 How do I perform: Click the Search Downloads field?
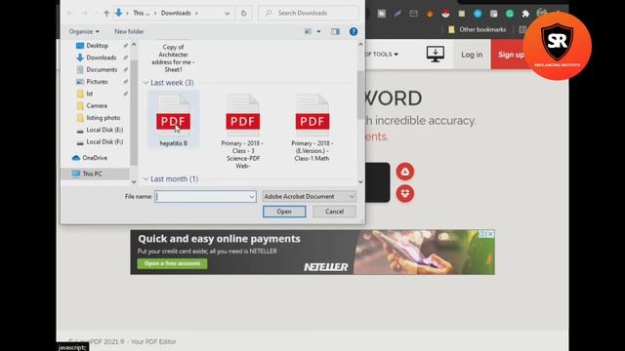(x=309, y=13)
